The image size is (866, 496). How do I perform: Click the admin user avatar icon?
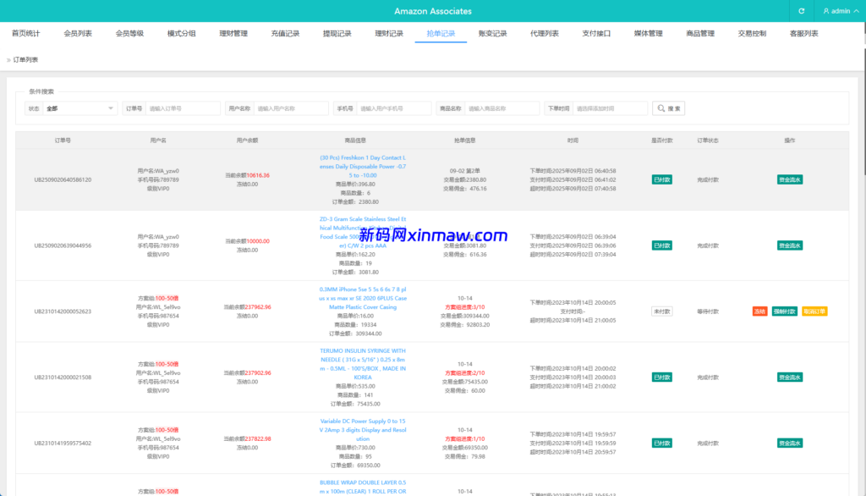(x=826, y=11)
